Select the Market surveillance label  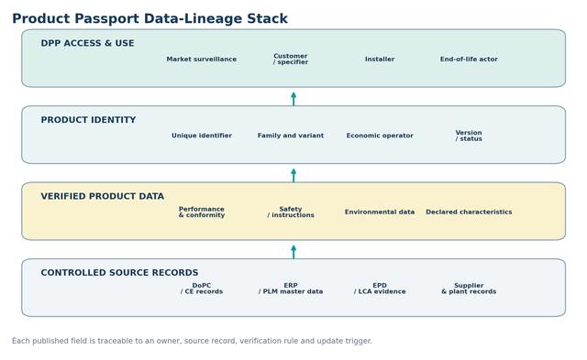202,59
